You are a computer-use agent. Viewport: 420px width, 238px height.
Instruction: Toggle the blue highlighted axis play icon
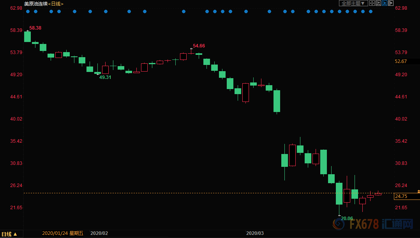click(x=384, y=3)
